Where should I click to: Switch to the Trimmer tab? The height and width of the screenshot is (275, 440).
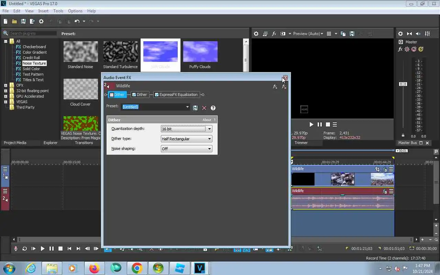pyautogui.click(x=301, y=143)
